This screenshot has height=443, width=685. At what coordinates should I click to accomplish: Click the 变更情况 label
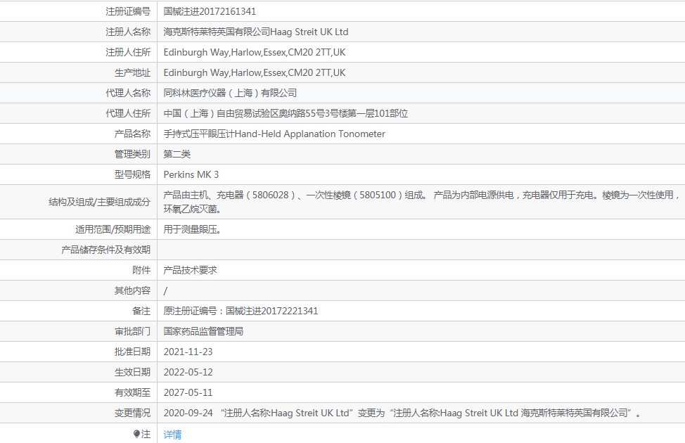[x=132, y=413]
